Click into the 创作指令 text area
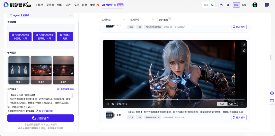This screenshot has width=275, height=136. [x=41, y=98]
